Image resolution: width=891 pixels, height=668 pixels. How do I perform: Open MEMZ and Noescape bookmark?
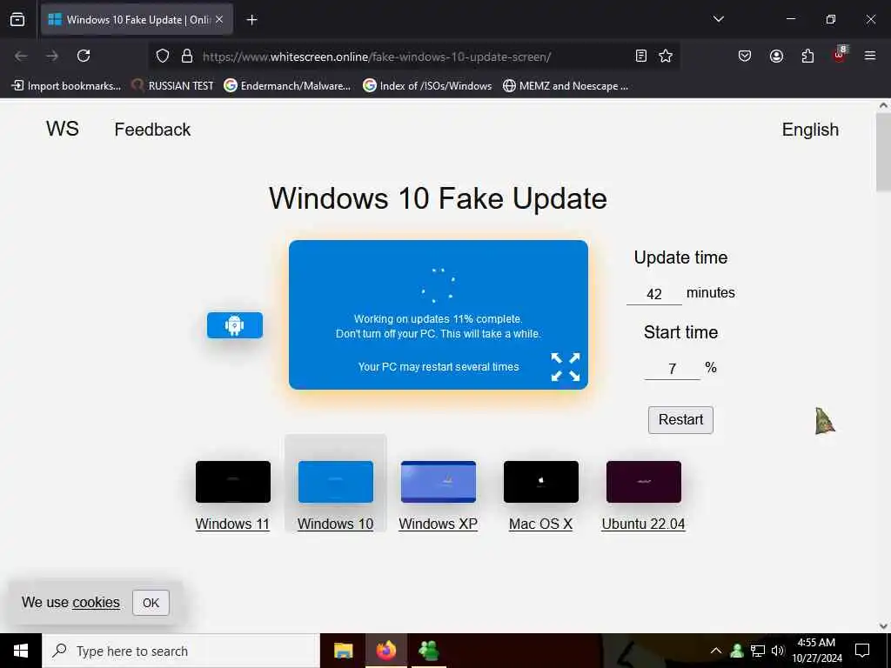click(566, 86)
